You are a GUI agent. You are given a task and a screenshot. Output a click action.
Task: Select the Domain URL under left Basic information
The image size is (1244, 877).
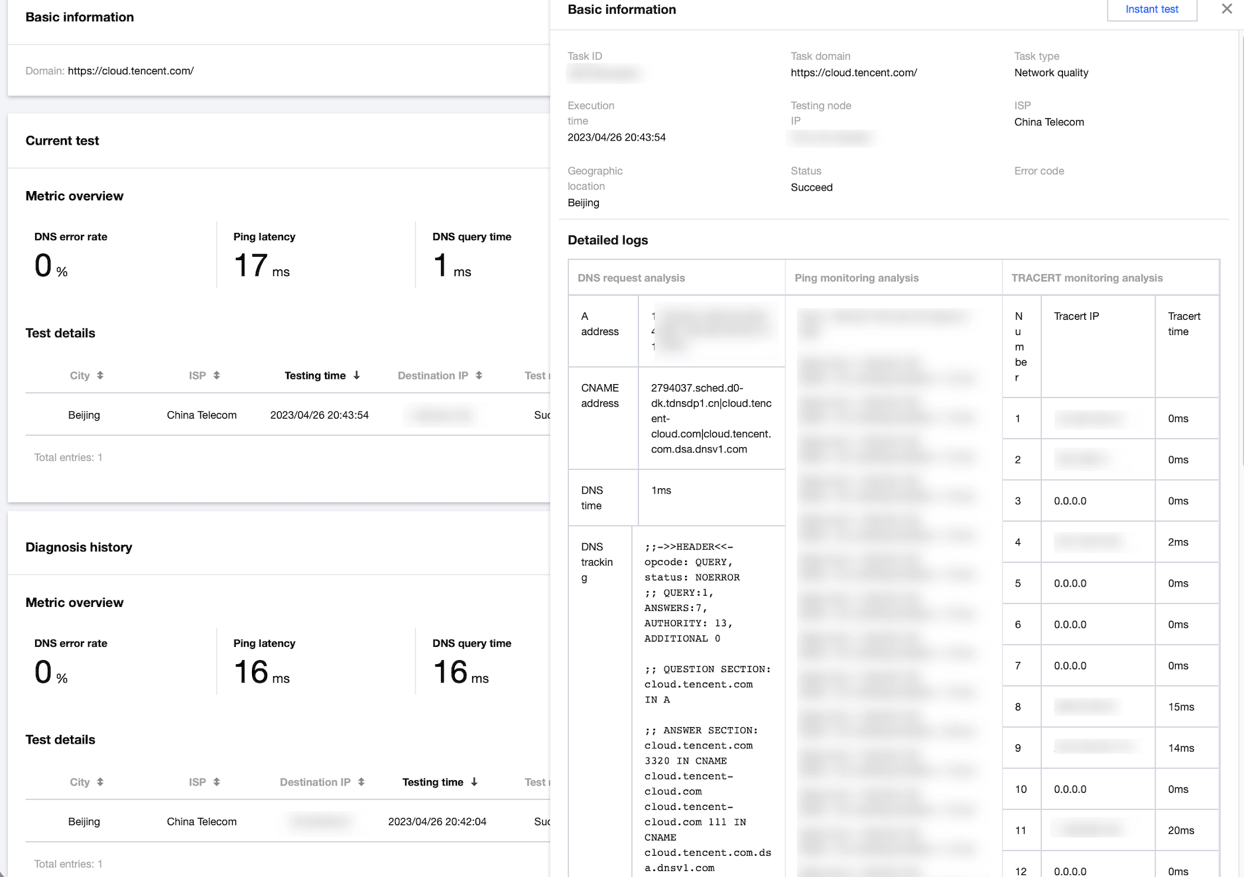coord(131,71)
